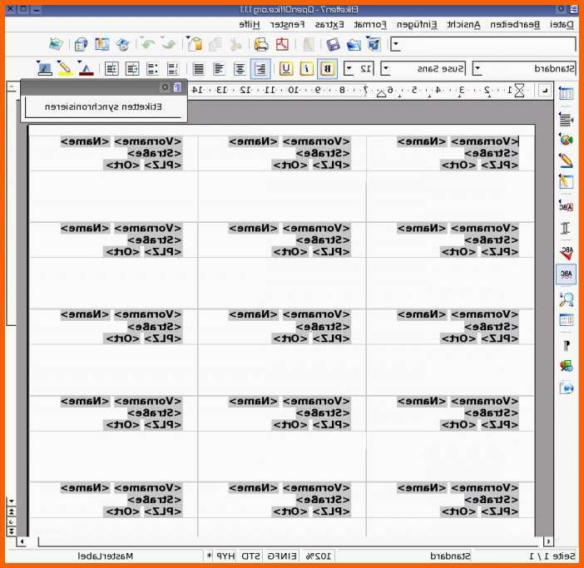Click the horizontal scrollbar below the document
The height and width of the screenshot is (568, 584).
[285, 541]
